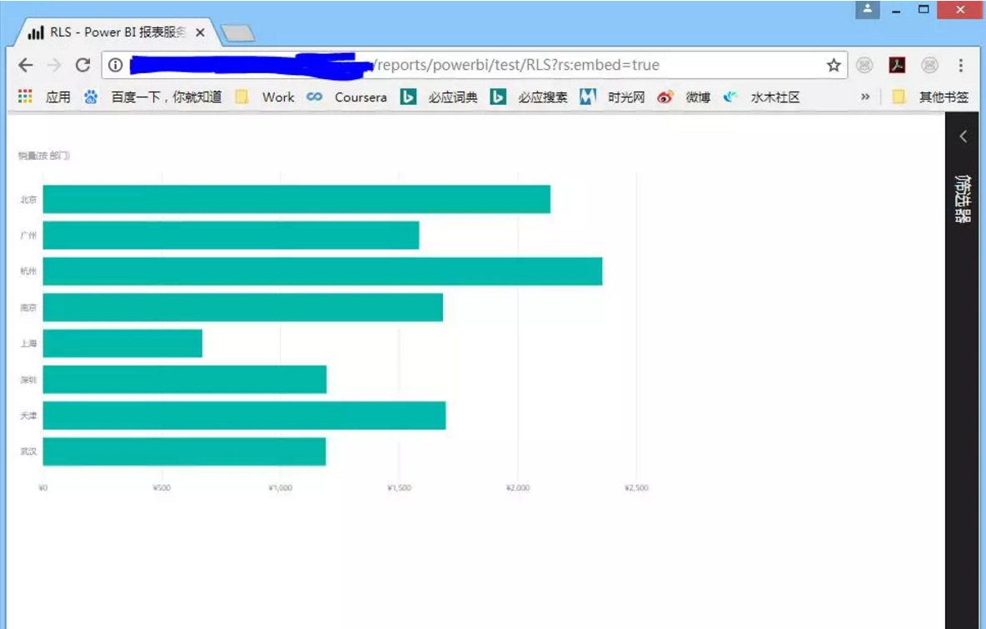Open the 微博 Weibo bookmark icon

pyautogui.click(x=665, y=97)
